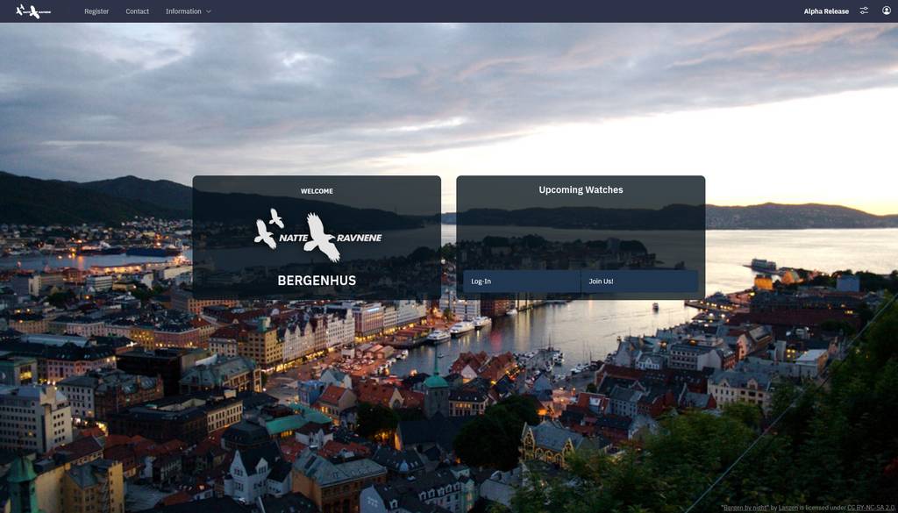Click the Alpha Release label
The height and width of the screenshot is (513, 898).
click(825, 11)
